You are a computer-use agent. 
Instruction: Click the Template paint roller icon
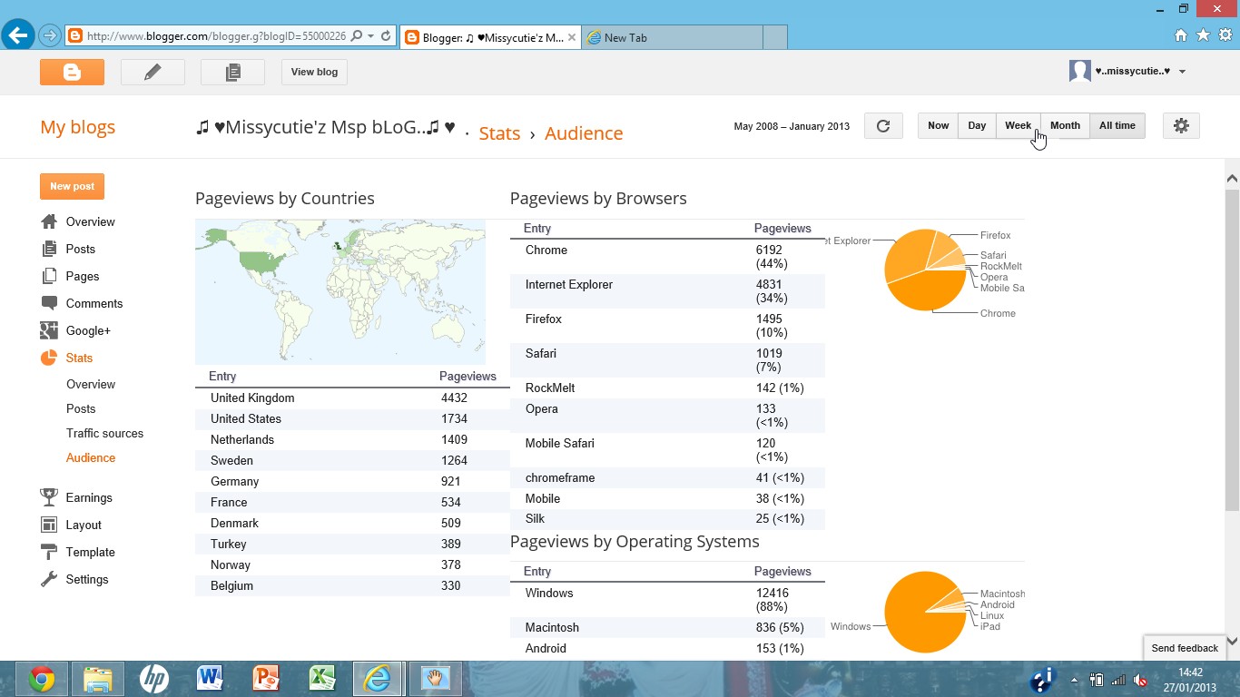pos(49,552)
